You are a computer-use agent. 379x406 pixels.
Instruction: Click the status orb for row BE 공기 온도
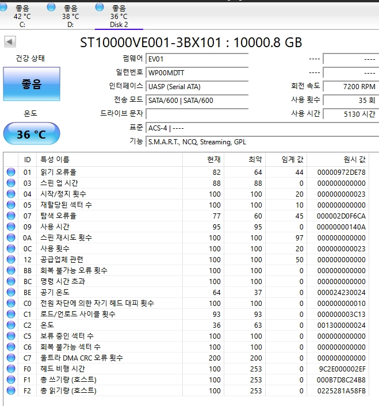[x=11, y=292]
